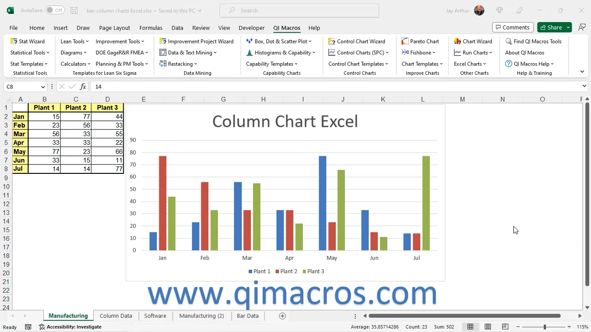Screen dimensions: 591x332
Task: Expand Data & Text Mining menu
Action: point(188,53)
